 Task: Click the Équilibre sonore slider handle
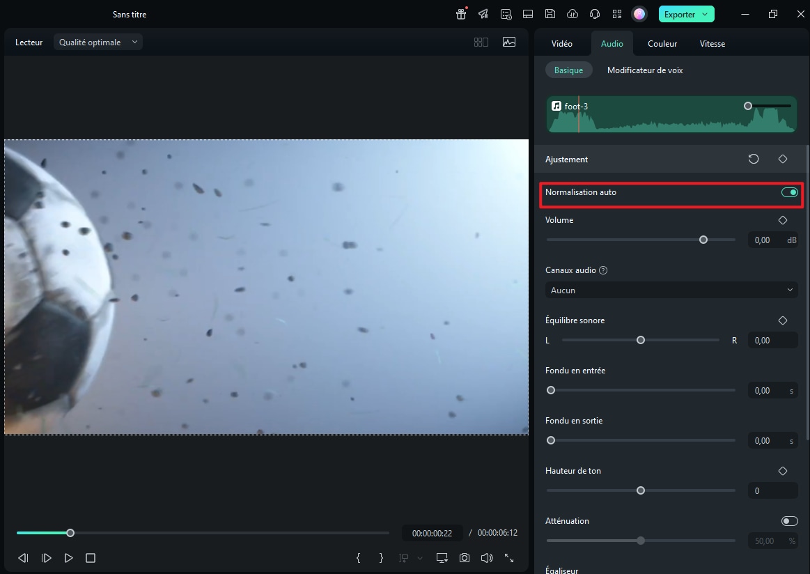641,340
